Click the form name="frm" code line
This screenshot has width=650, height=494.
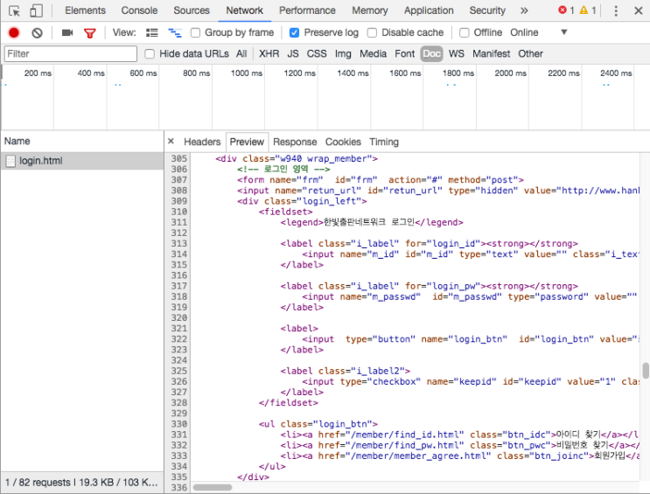pyautogui.click(x=381, y=180)
